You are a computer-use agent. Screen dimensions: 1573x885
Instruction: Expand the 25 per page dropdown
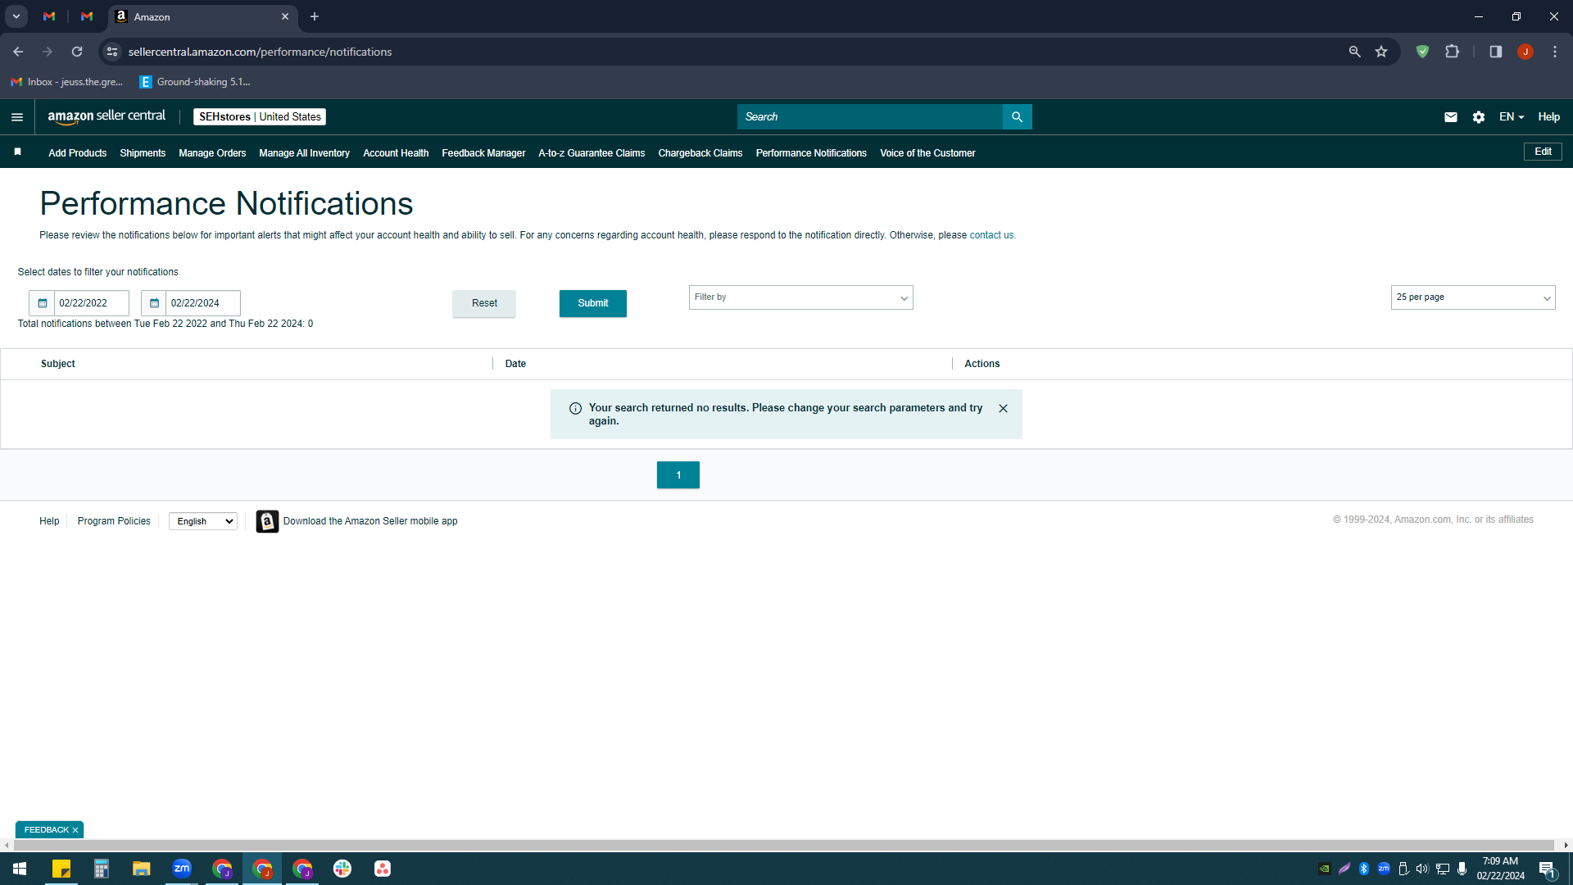click(1473, 297)
